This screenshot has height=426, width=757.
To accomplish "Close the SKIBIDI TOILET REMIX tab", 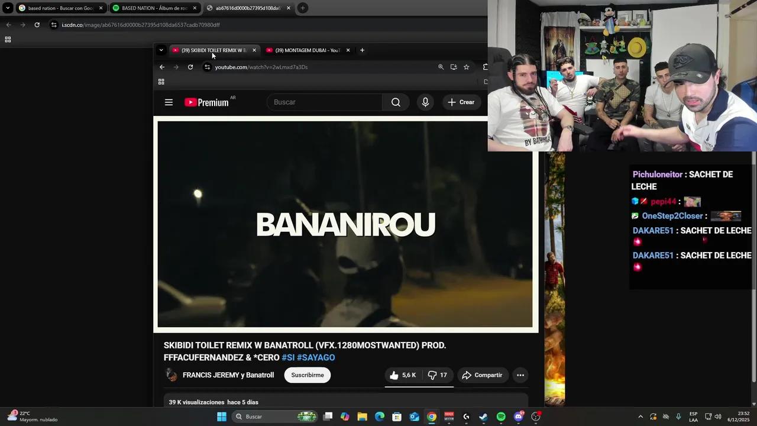I will [x=254, y=50].
